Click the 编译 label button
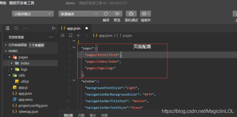This screenshot has width=237, height=117. pyautogui.click(x=106, y=20)
